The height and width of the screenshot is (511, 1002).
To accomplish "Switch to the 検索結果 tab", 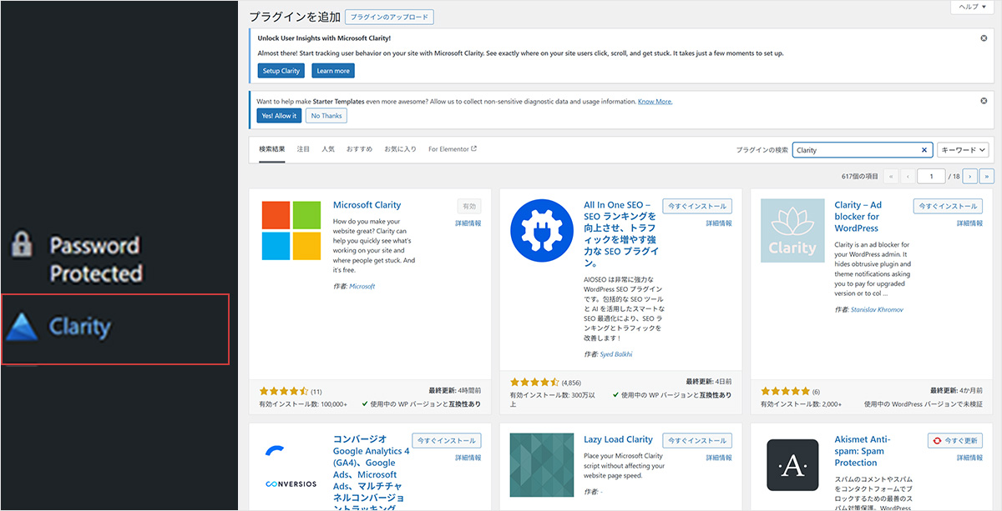I will click(271, 149).
